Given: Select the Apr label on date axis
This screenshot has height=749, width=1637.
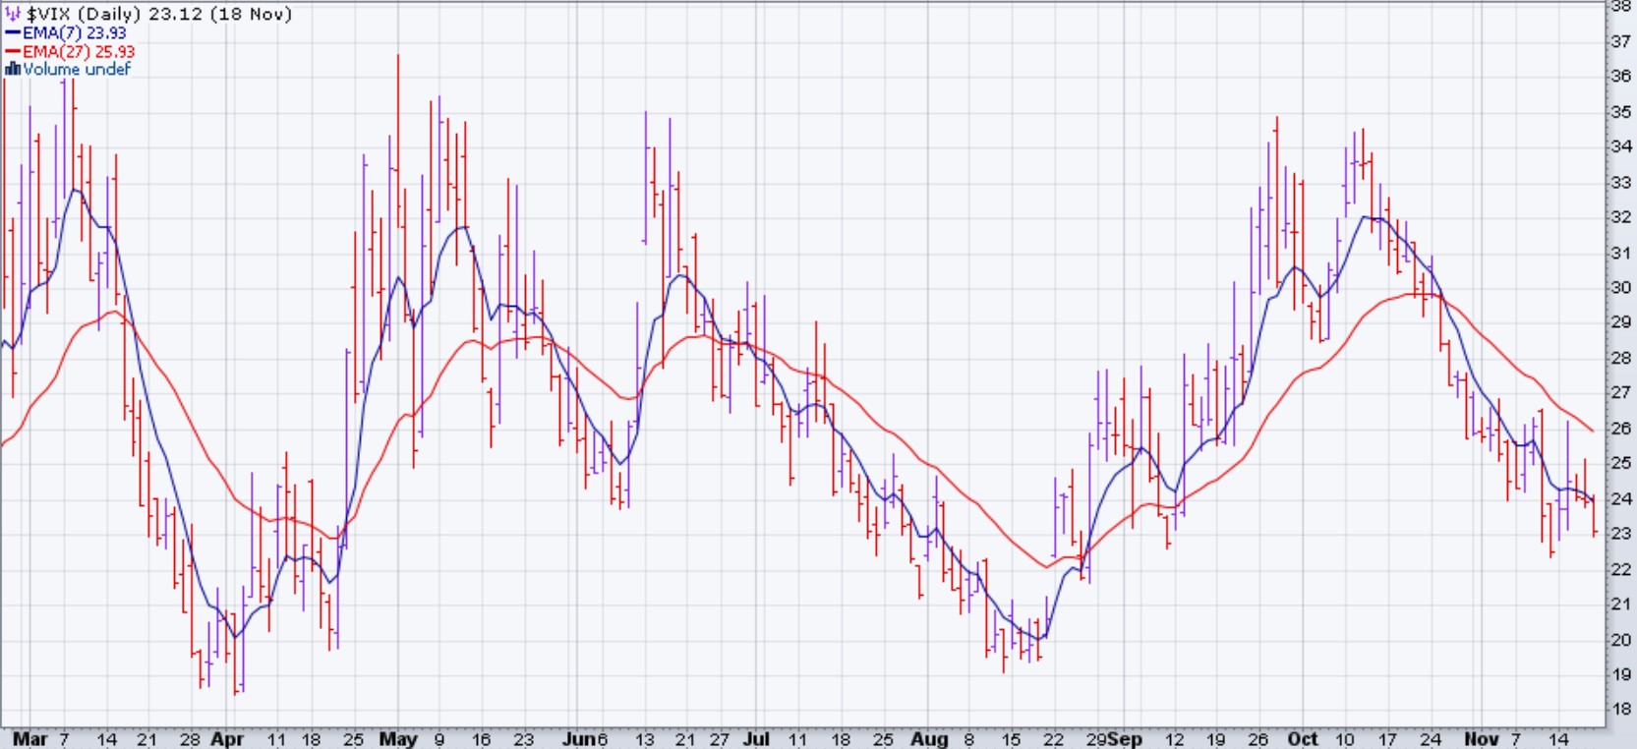Looking at the screenshot, I should point(227,738).
